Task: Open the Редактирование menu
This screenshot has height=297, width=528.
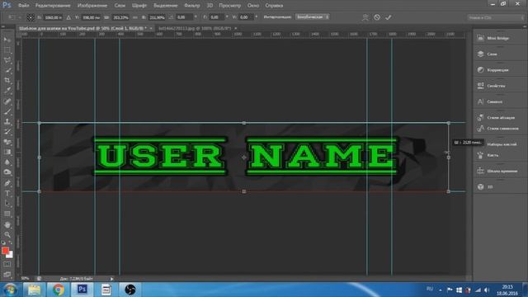Action: click(x=53, y=6)
